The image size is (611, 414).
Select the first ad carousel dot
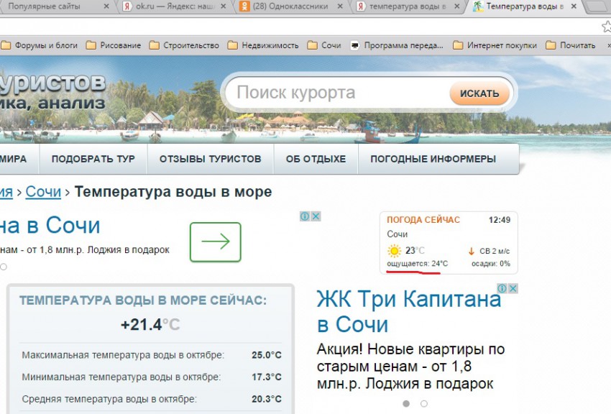point(406,404)
